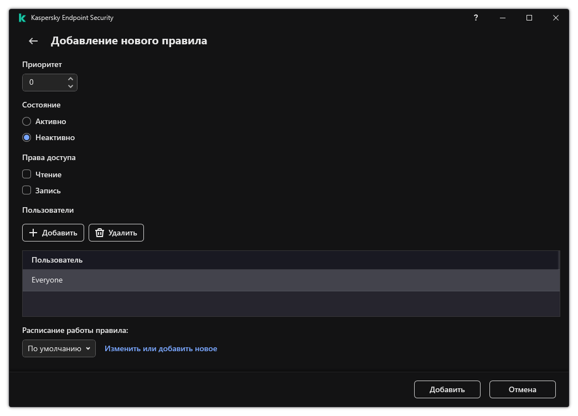578x416 pixels.
Task: Increase priority with the up arrow
Action: pos(70,79)
